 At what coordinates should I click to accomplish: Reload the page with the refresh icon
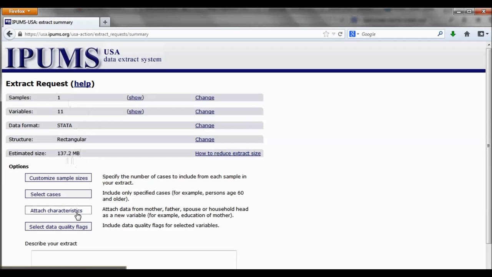click(x=340, y=34)
